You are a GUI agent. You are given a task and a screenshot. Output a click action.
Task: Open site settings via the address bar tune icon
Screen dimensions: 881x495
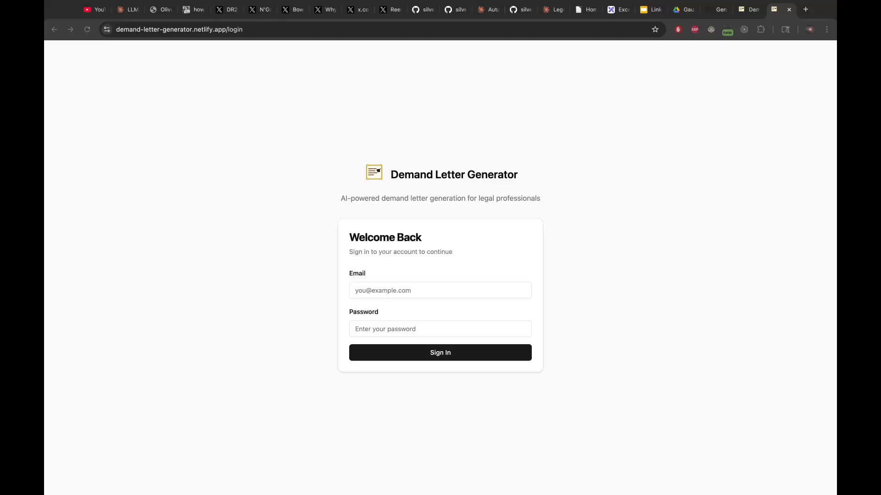click(x=106, y=29)
